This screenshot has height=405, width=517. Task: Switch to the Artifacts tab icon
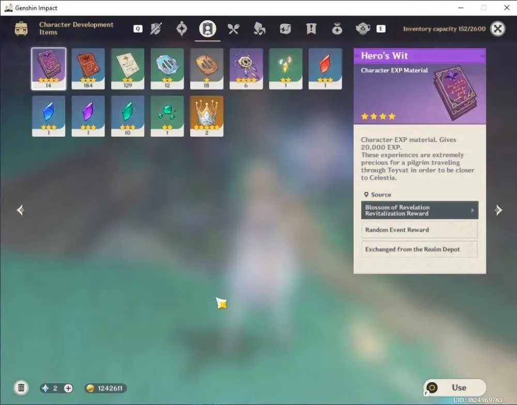coord(181,29)
